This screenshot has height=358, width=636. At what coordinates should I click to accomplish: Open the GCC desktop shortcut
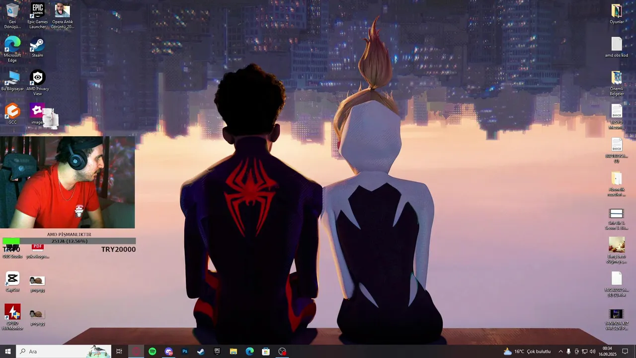tap(12, 114)
